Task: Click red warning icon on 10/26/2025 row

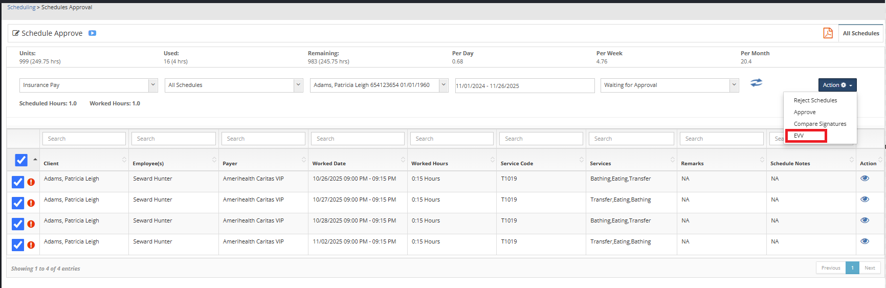Action: 31,182
